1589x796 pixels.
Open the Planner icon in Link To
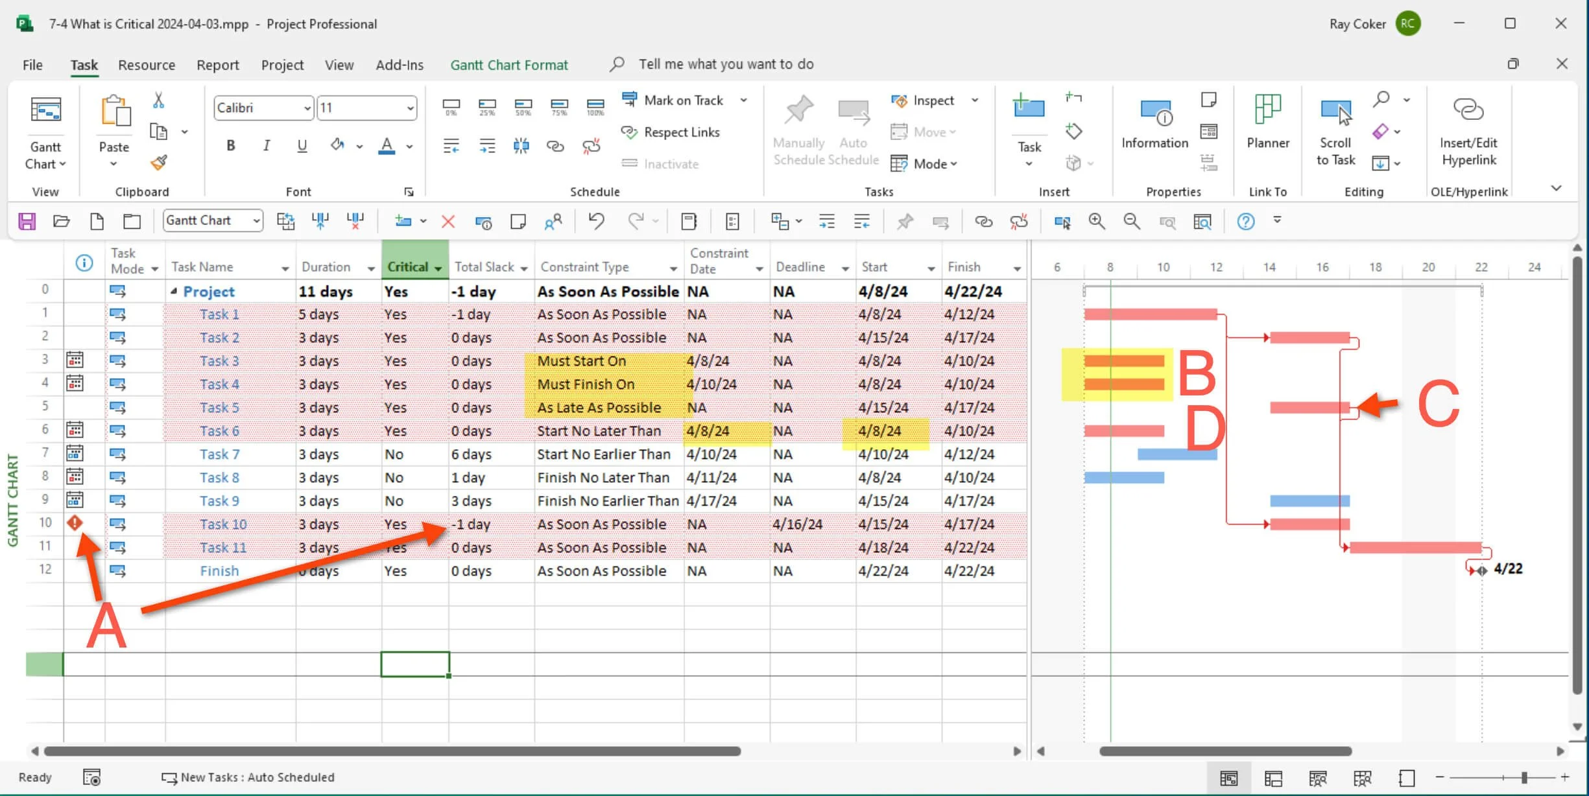(x=1267, y=110)
